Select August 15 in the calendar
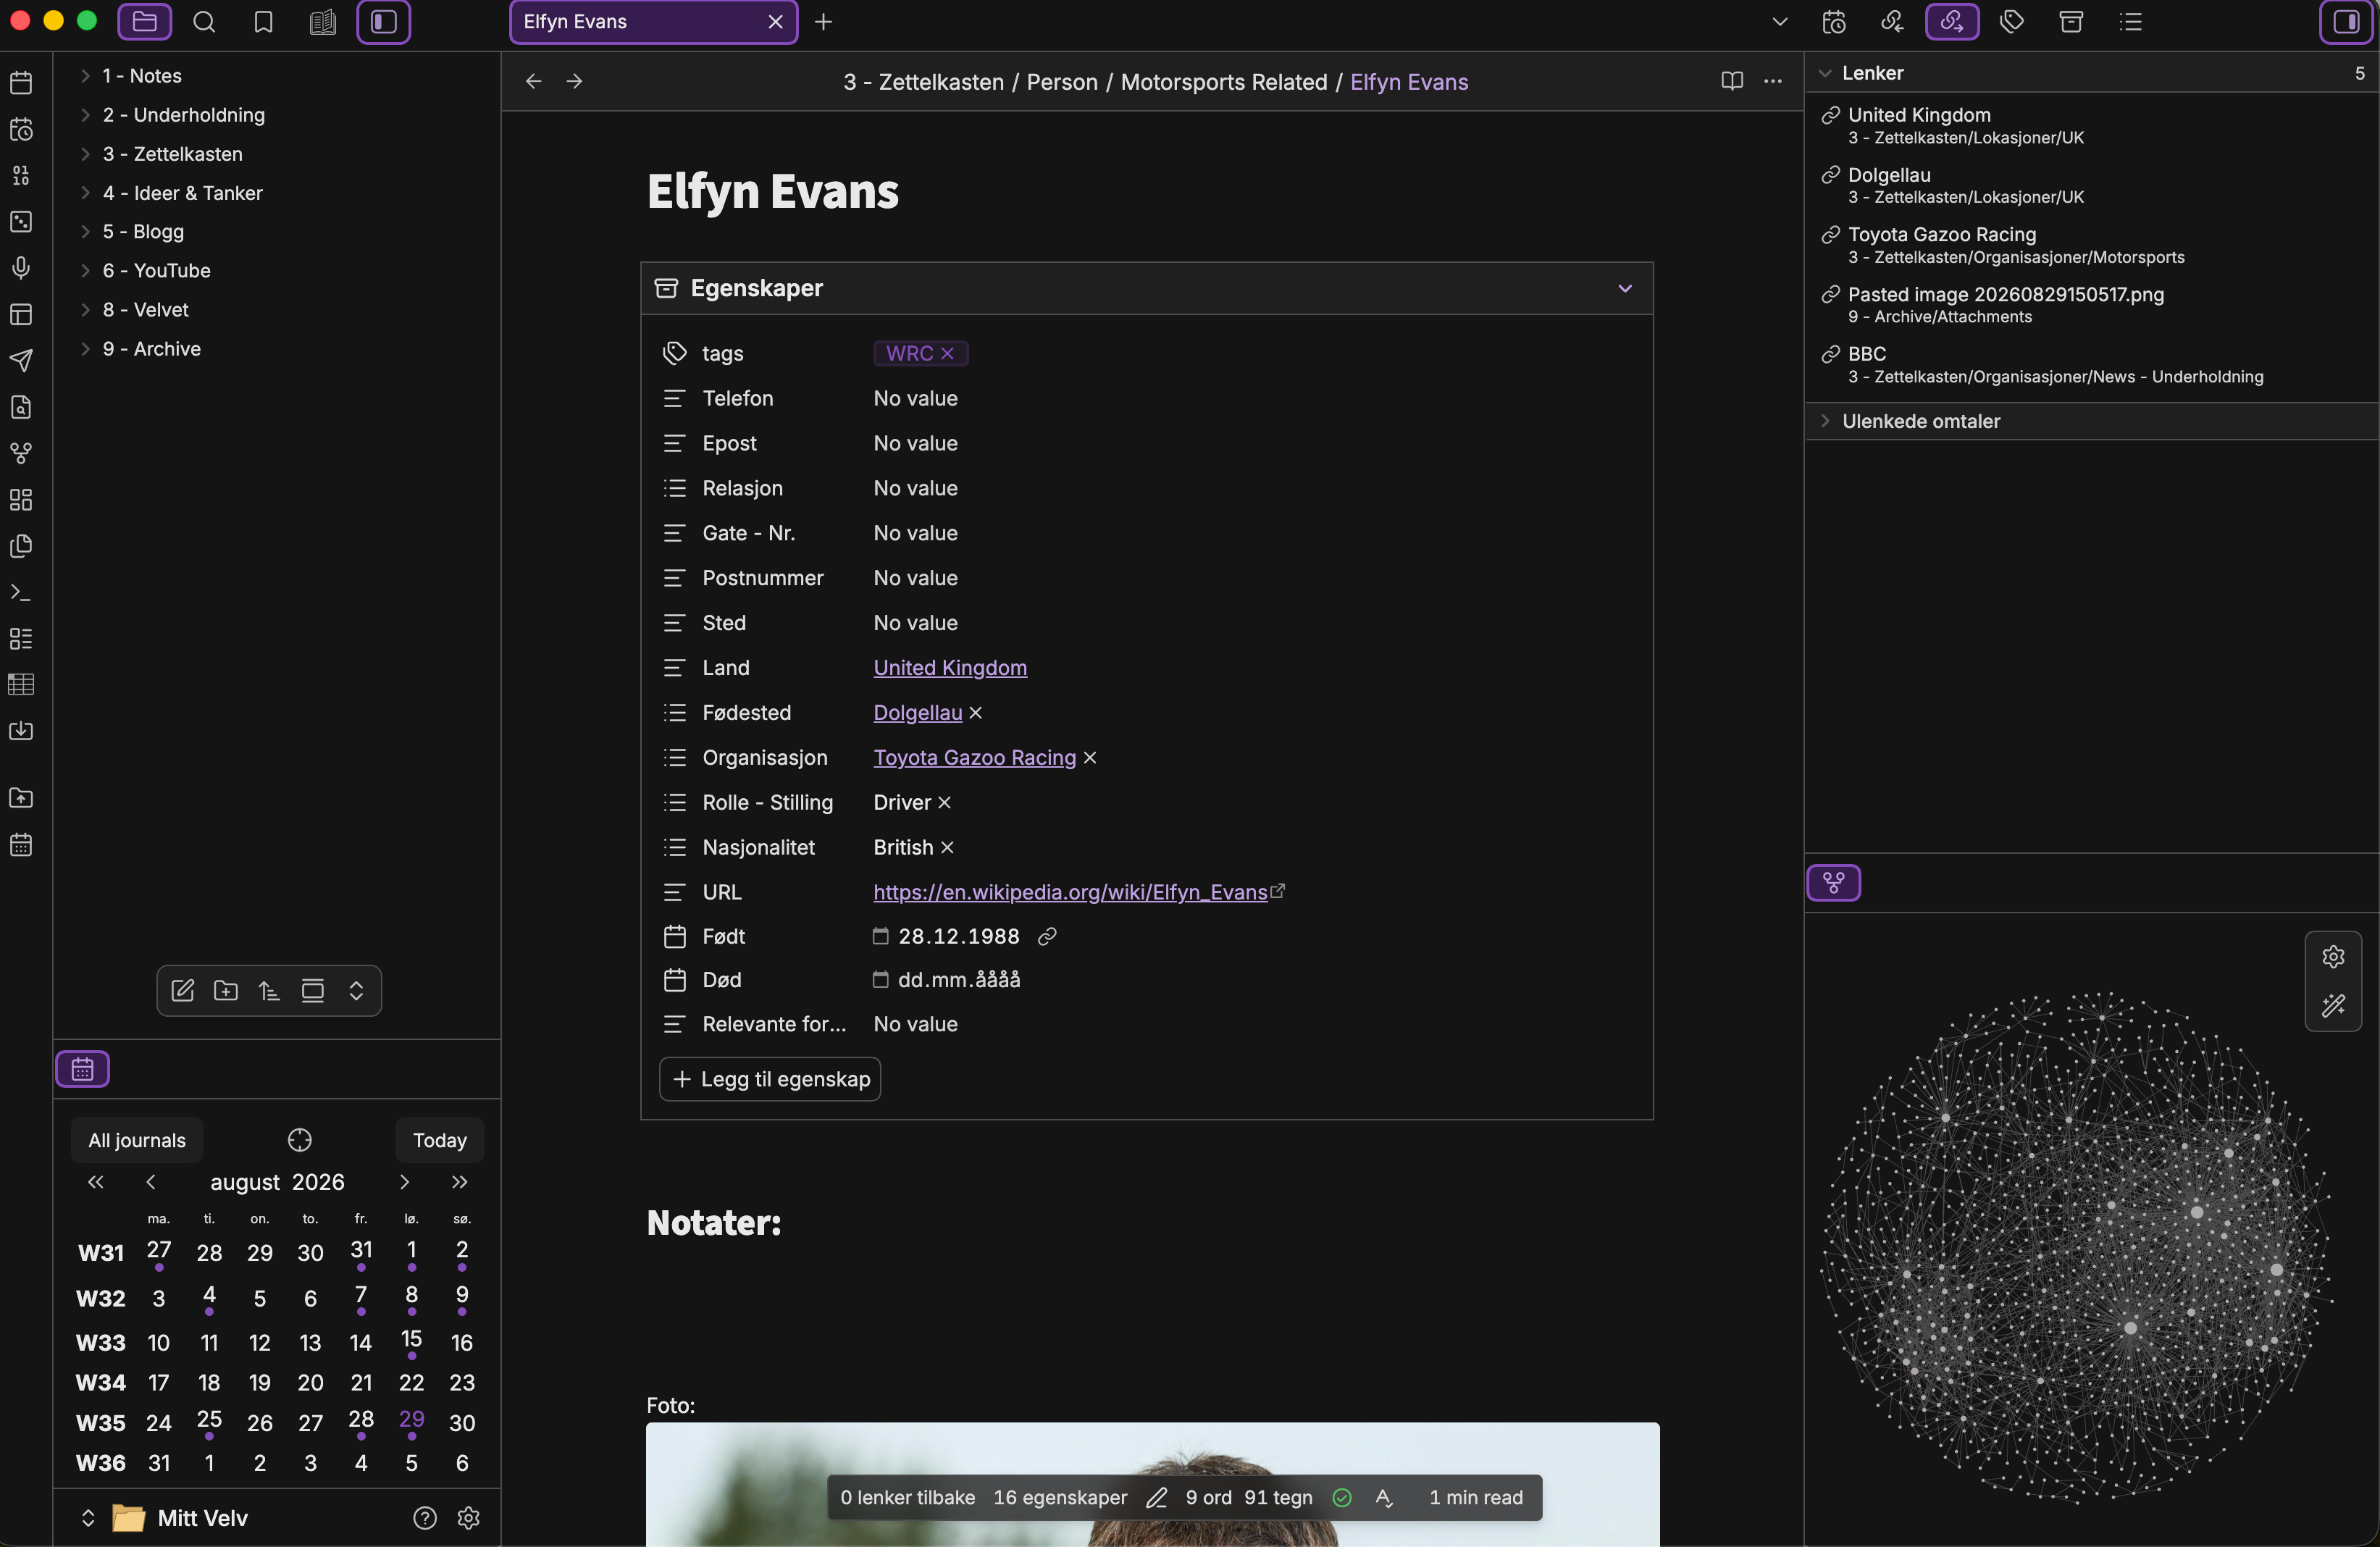2380x1547 pixels. point(411,1340)
